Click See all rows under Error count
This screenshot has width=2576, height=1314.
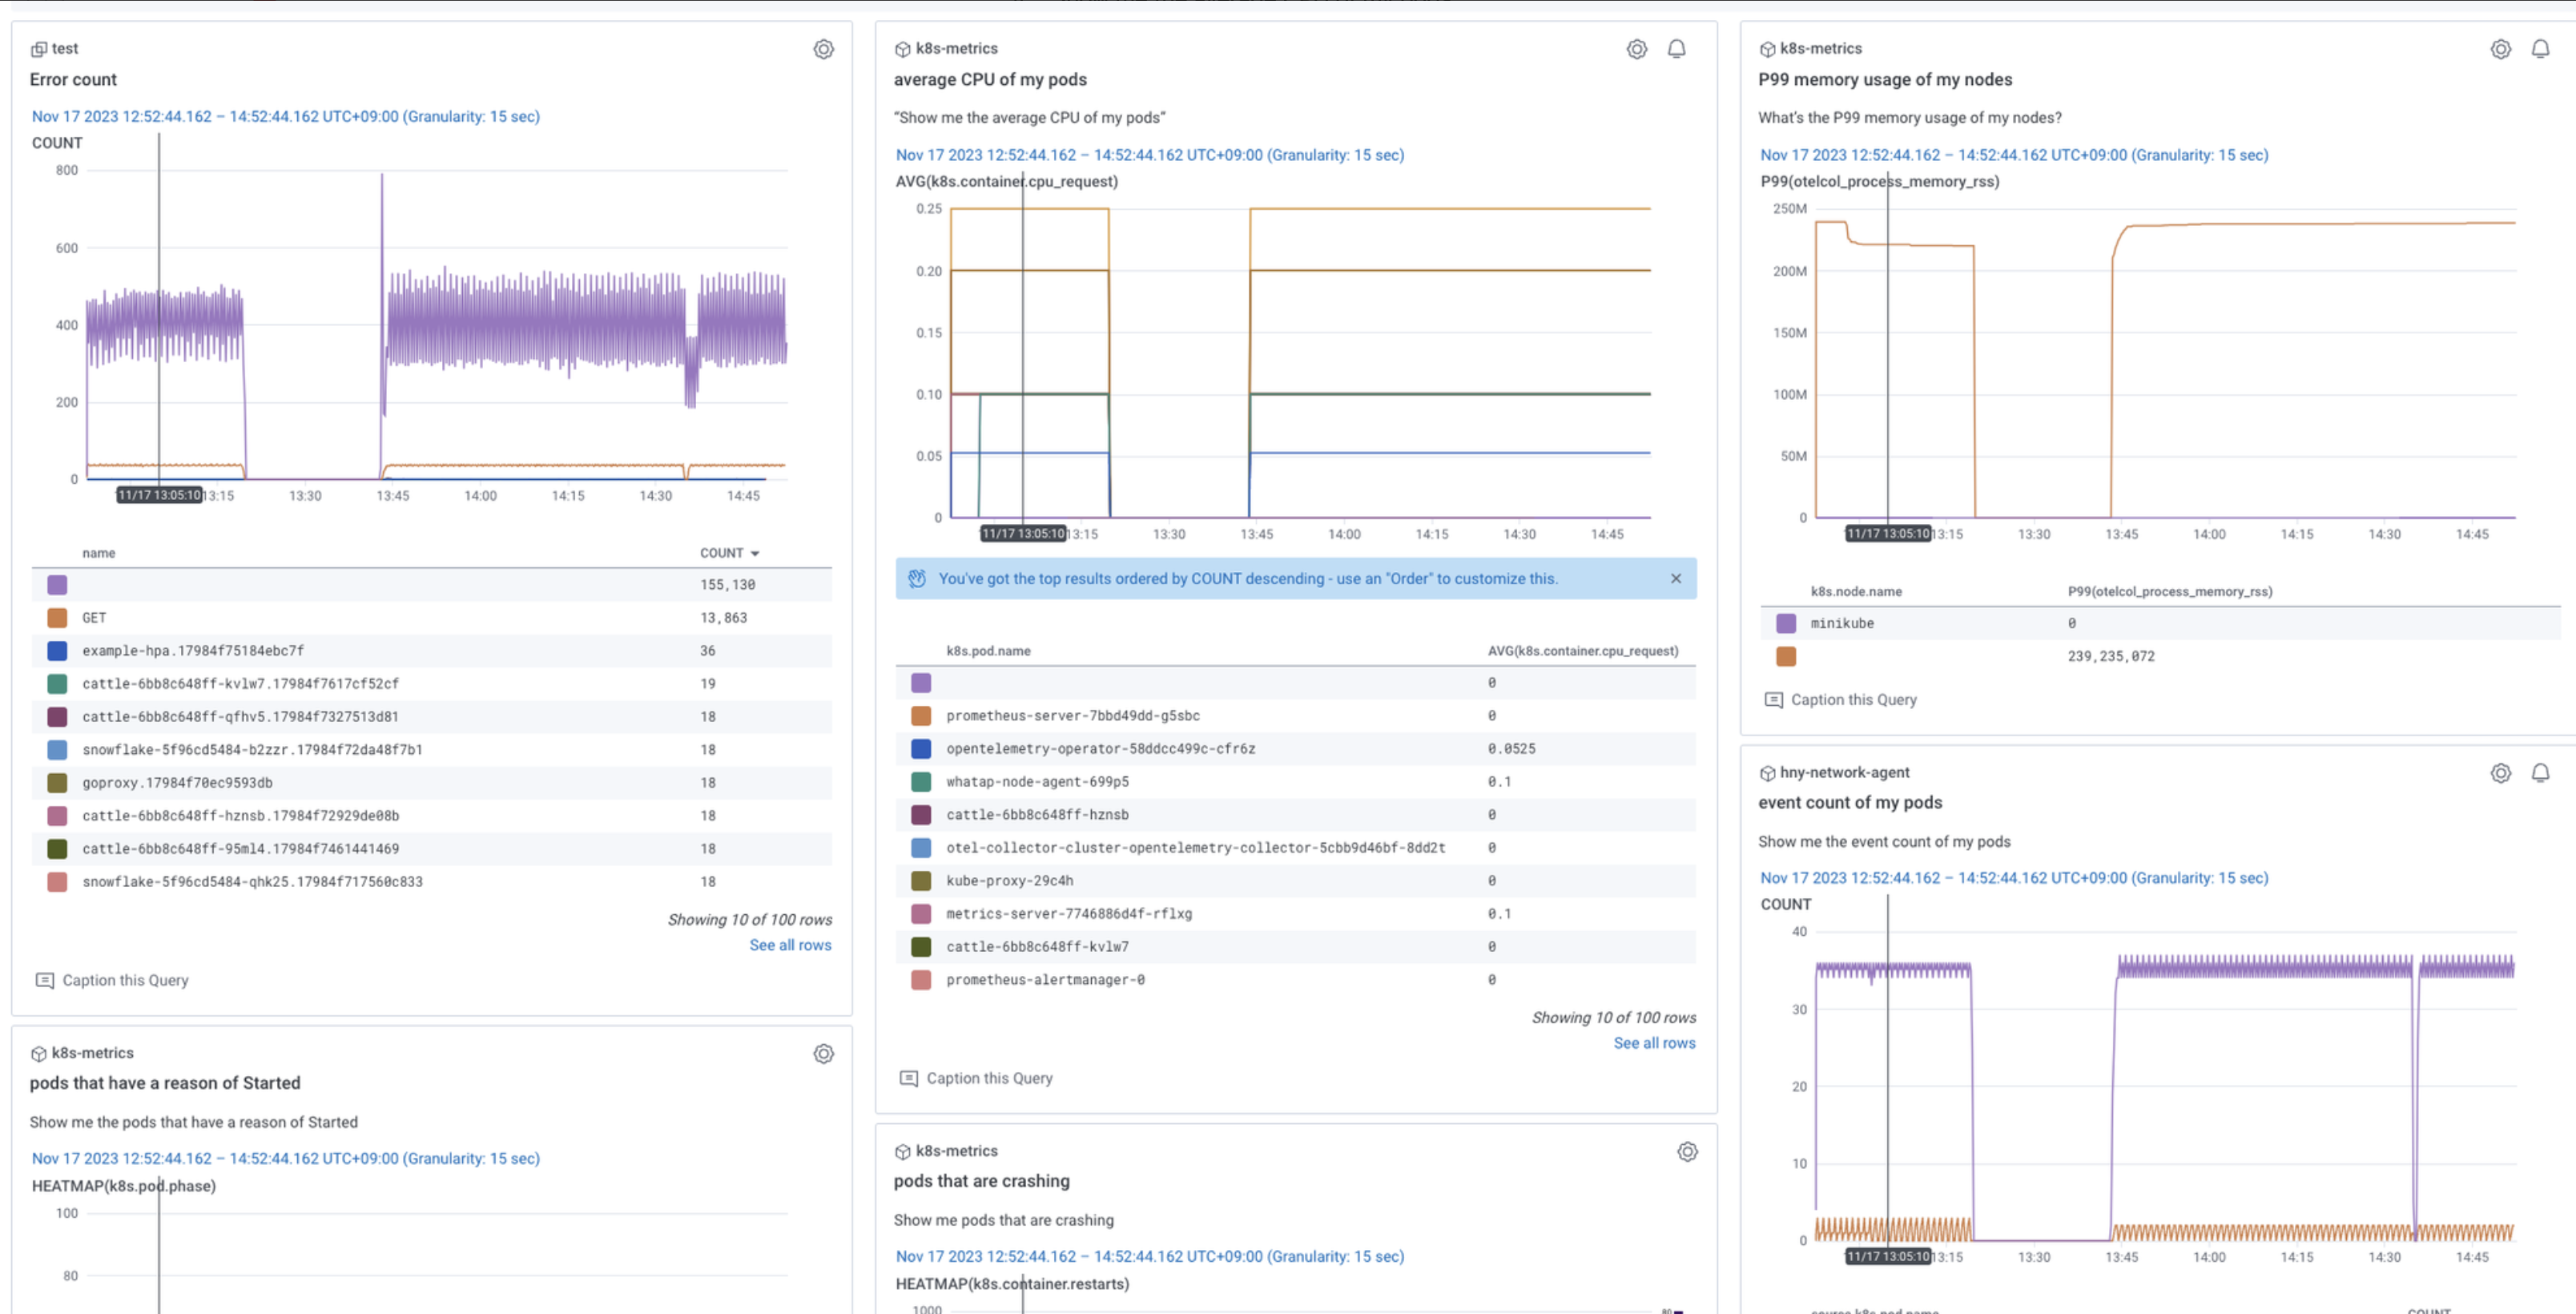790,945
